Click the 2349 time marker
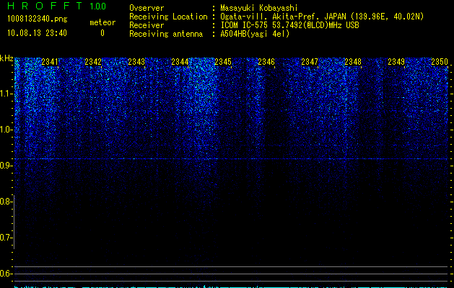Image resolution: width=454 pixels, height=288 pixels. (396, 62)
